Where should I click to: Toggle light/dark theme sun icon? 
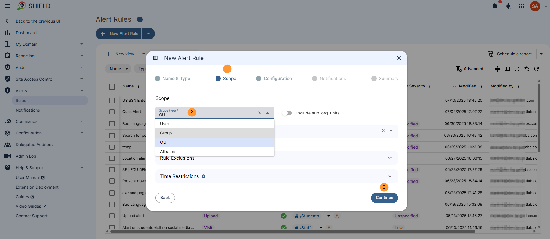tap(508, 6)
